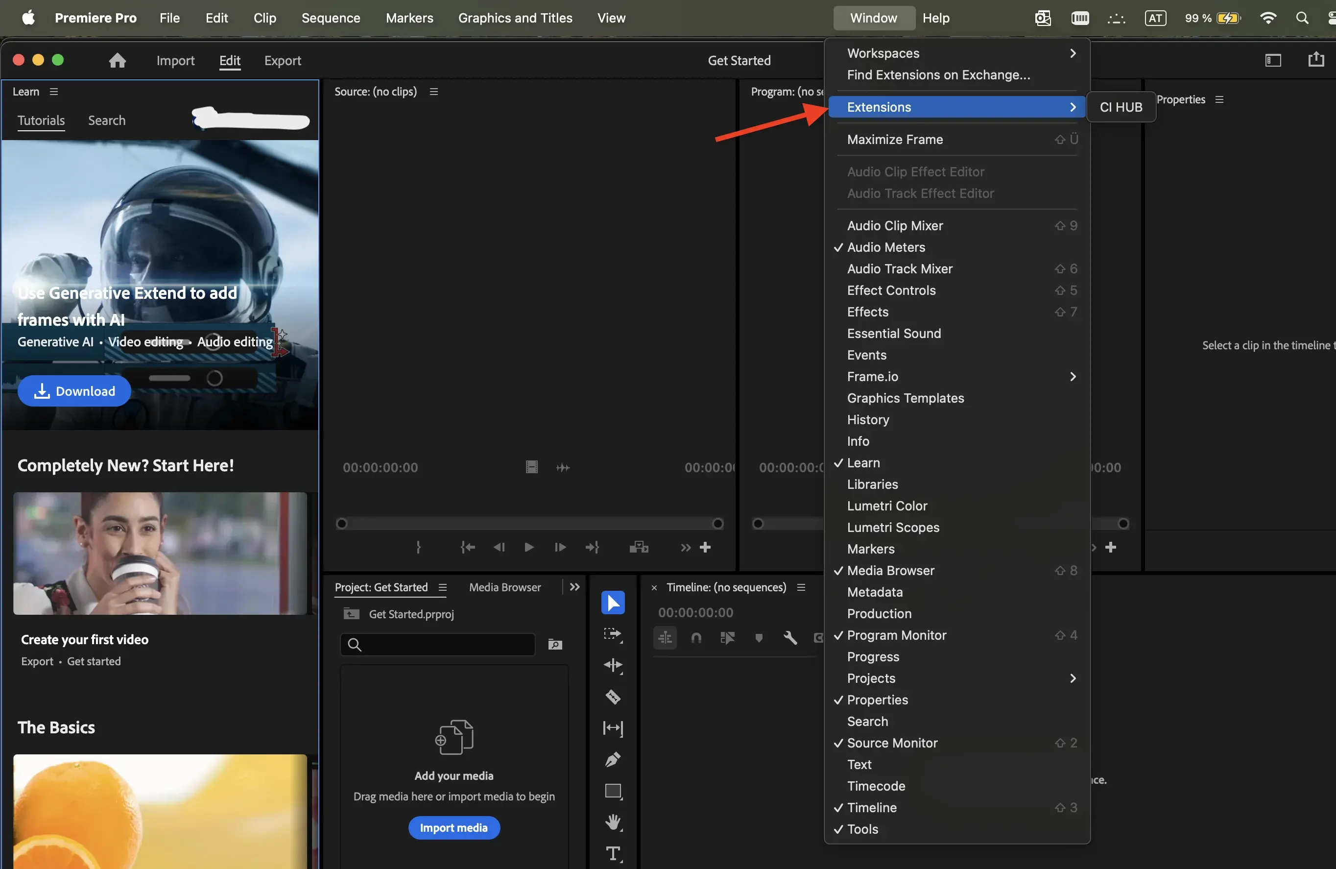
Task: Uncheck Tools in Window menu
Action: [x=957, y=829]
